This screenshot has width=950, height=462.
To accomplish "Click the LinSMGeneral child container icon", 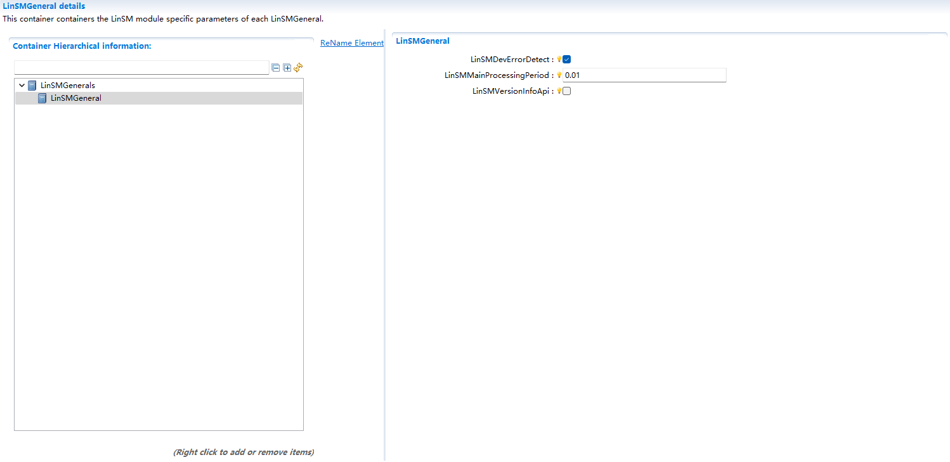I will [x=42, y=98].
